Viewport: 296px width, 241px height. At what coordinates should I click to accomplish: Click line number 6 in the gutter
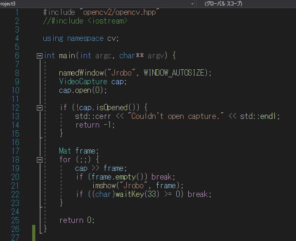tap(17, 56)
